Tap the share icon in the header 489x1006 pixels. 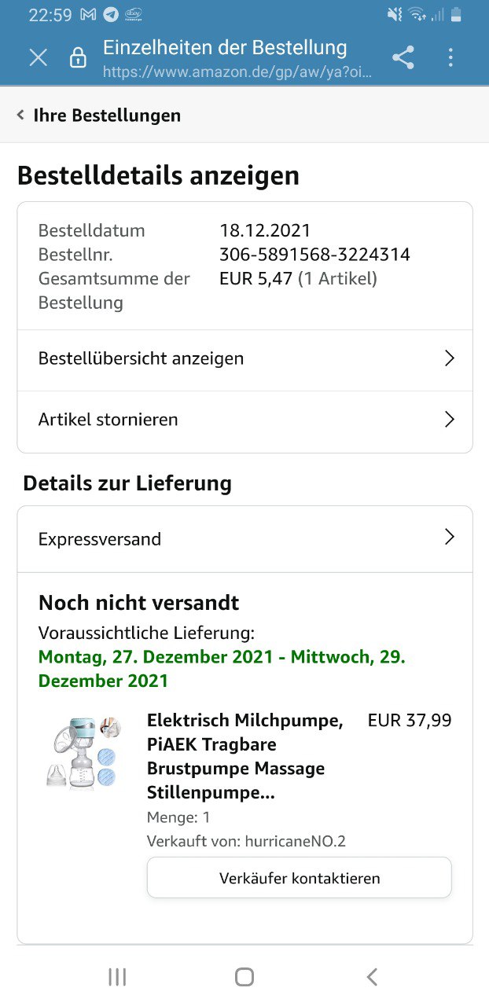pos(403,57)
